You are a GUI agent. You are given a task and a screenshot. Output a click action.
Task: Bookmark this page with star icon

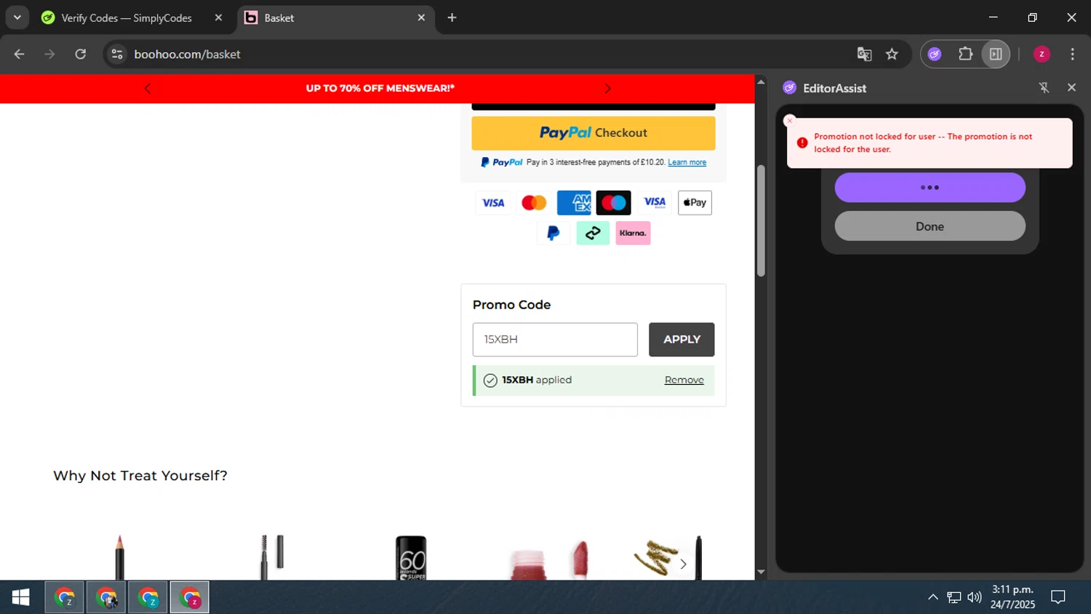pos(892,54)
